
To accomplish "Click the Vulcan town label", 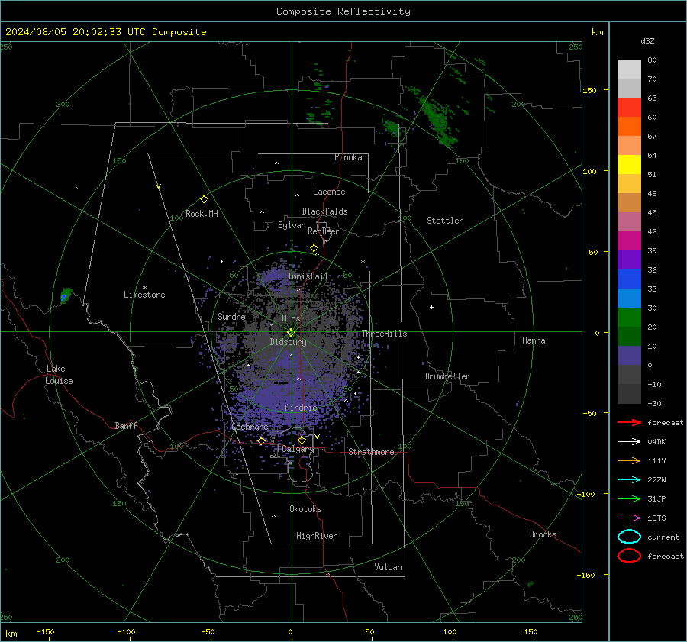I will point(389,567).
